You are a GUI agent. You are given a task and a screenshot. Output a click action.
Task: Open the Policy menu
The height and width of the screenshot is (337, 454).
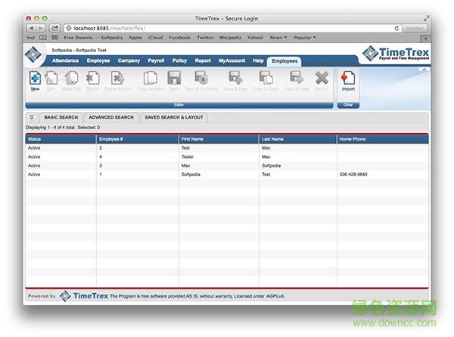[179, 60]
